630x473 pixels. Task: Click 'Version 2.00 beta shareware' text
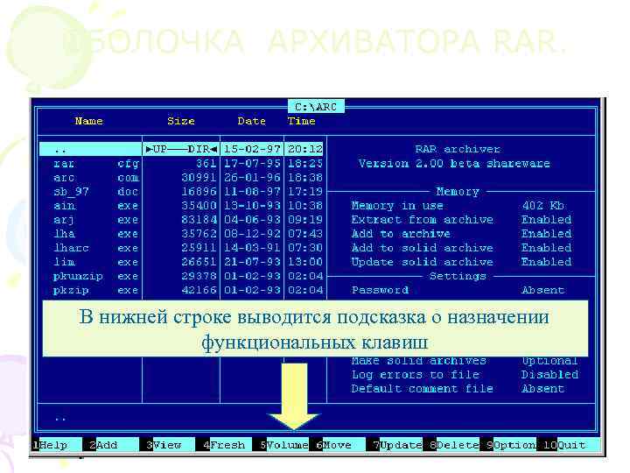(454, 163)
